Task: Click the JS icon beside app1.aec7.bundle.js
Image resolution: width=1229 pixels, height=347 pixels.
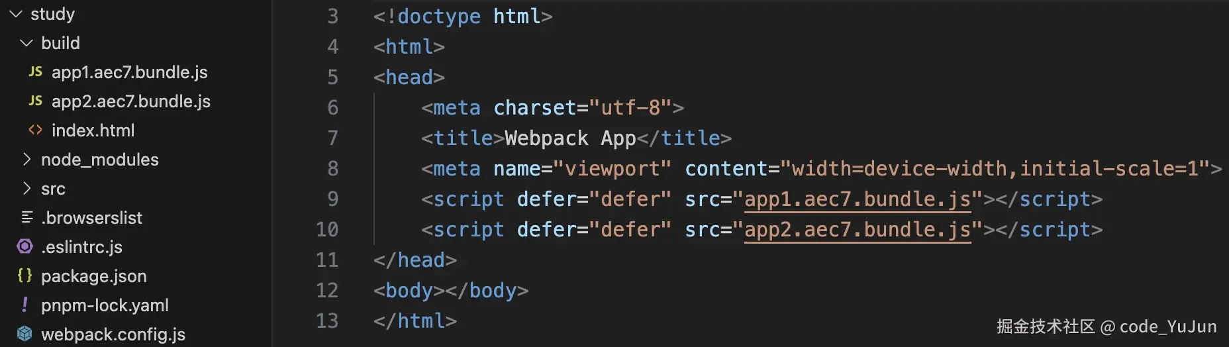Action: pos(36,72)
